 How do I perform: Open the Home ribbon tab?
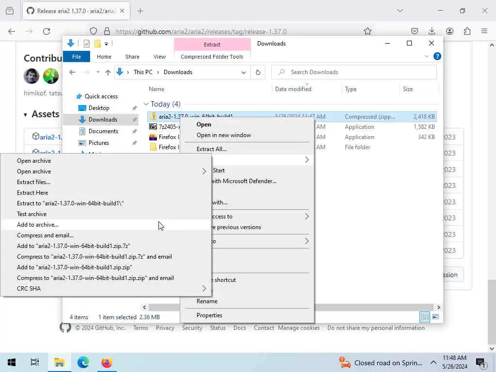click(104, 57)
